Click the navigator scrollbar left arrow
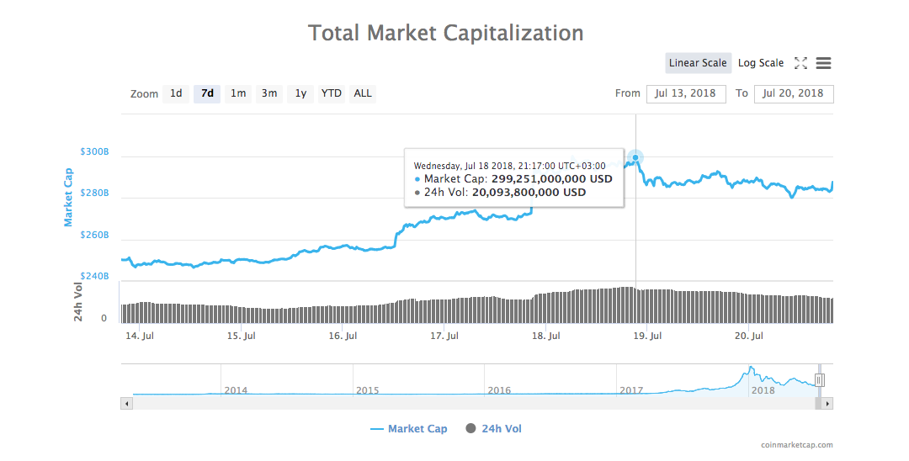This screenshot has height=461, width=909. [x=127, y=404]
